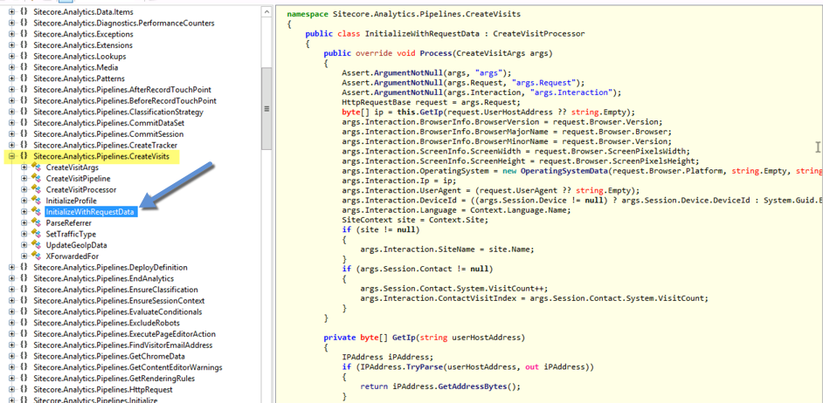The height and width of the screenshot is (403, 823).
Task: Click the namespace icon for Pipelines.FindVisitorEmailAddress
Action: 24,345
